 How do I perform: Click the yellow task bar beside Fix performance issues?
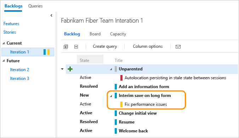[x=121, y=104]
